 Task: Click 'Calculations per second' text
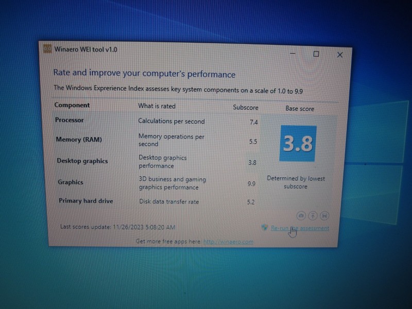171,121
